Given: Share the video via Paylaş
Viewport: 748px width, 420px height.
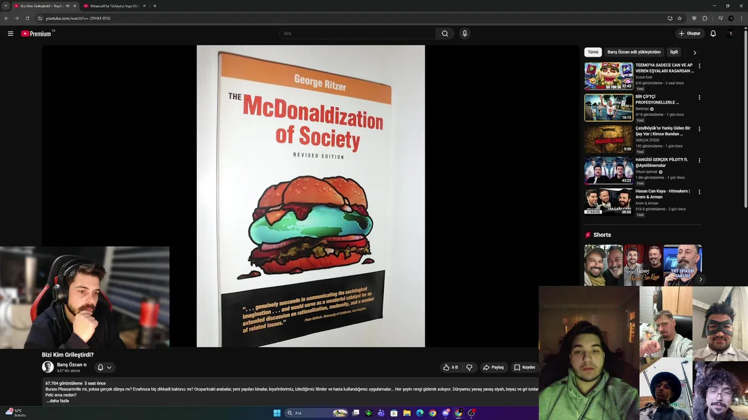Looking at the screenshot, I should click(x=493, y=367).
